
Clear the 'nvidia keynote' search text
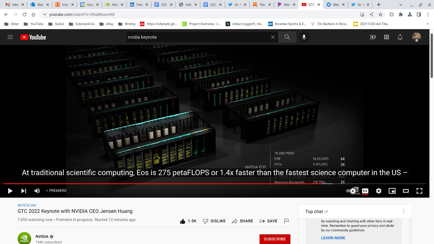coord(273,37)
